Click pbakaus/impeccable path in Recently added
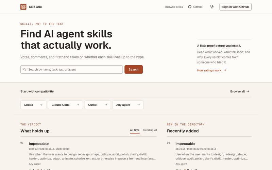Viewport: 272px width, 170px height. click(196, 149)
